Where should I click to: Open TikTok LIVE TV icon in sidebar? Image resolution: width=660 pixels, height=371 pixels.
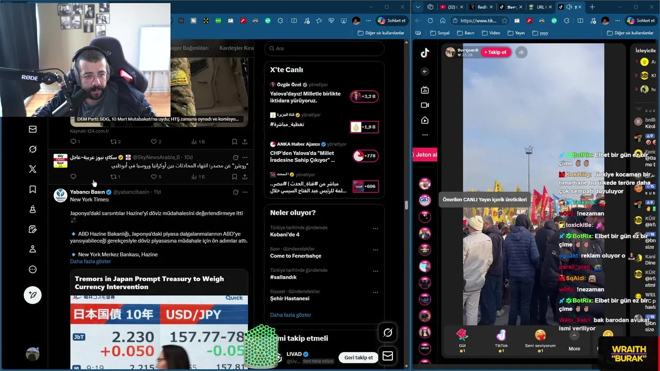coord(425,90)
